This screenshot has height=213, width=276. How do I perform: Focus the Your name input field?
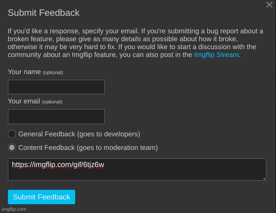[56, 87]
